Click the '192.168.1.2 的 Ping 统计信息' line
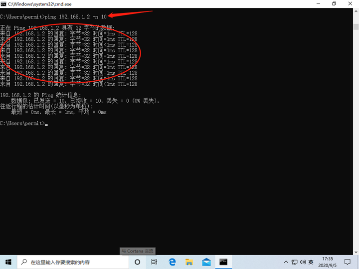 tap(40, 95)
